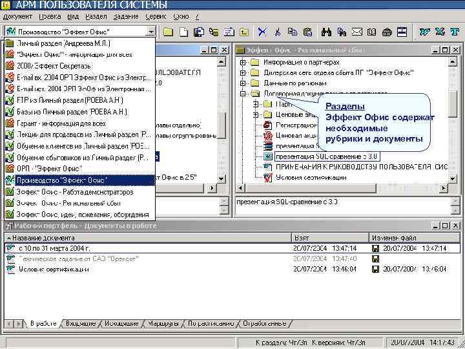Click the open book icon in the toolbar
465x349 pixels.
coord(371,32)
